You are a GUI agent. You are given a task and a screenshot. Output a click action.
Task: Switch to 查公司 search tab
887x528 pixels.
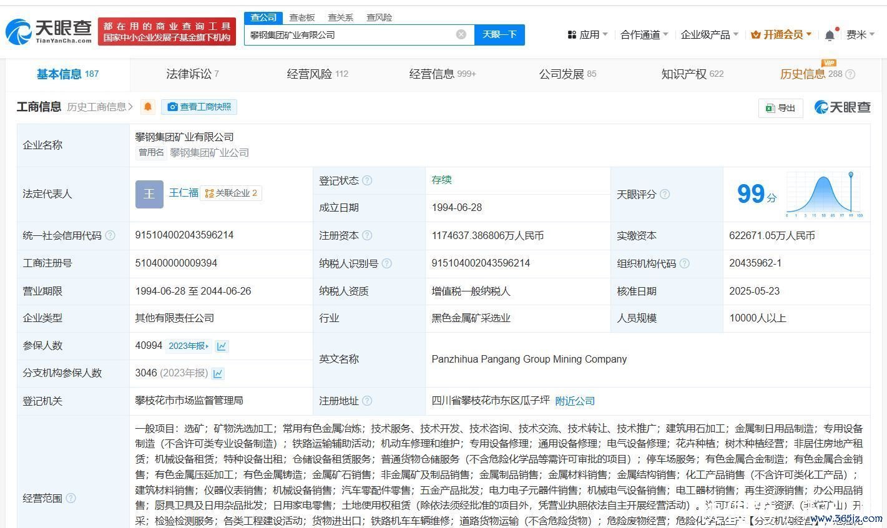point(263,17)
